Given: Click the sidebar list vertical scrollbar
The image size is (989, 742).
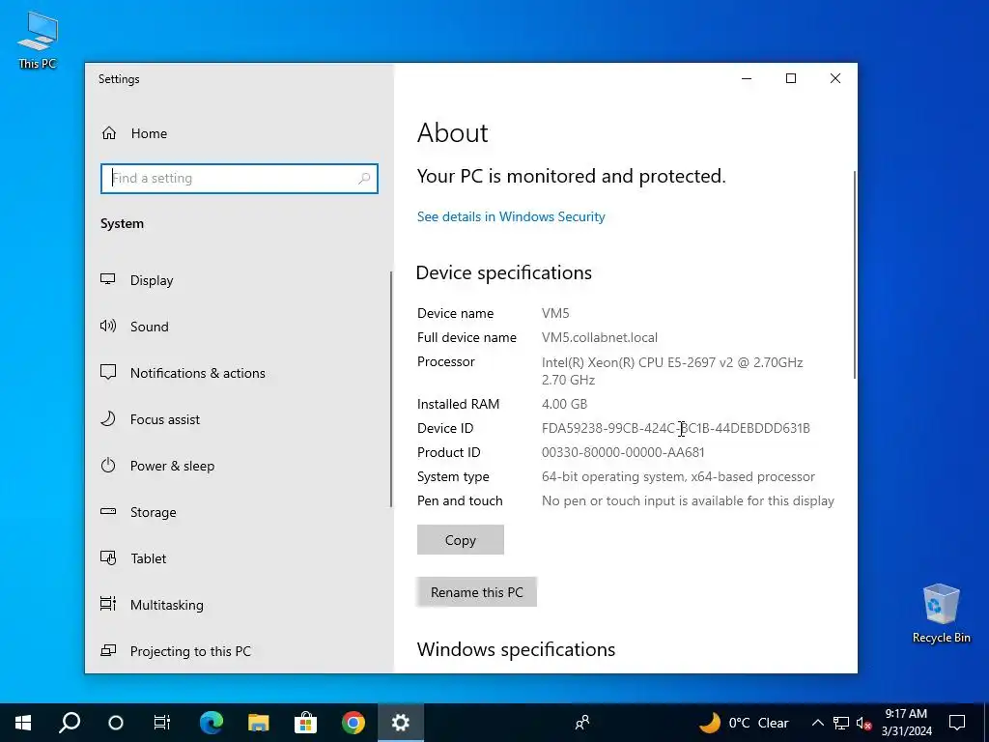Looking at the screenshot, I should point(390,389).
